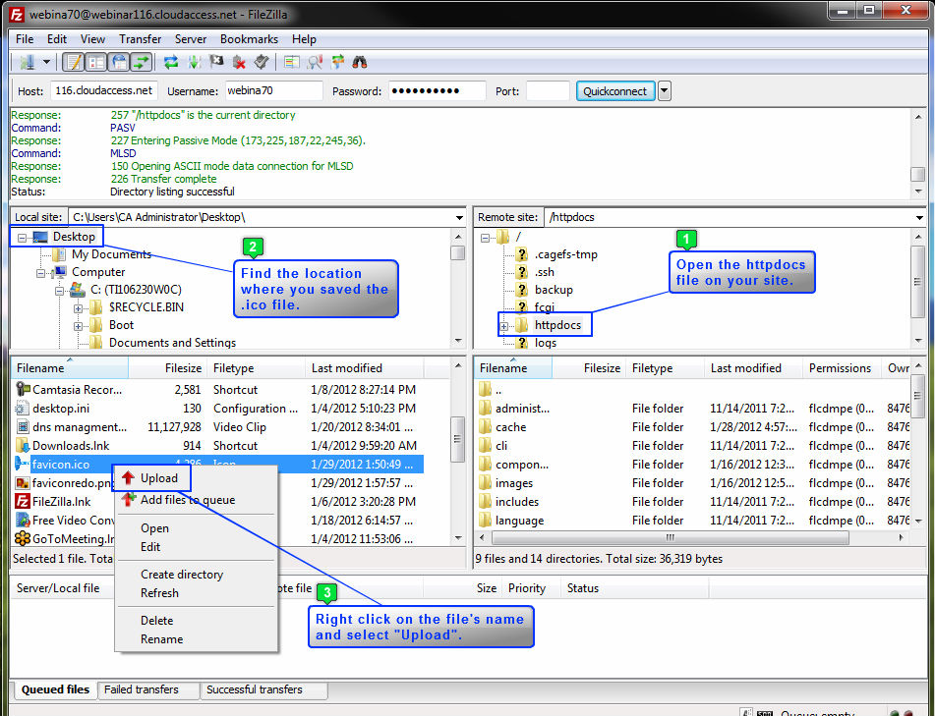Click the FileZilla.lnk shortcut icon
This screenshot has width=935, height=716.
tap(23, 502)
